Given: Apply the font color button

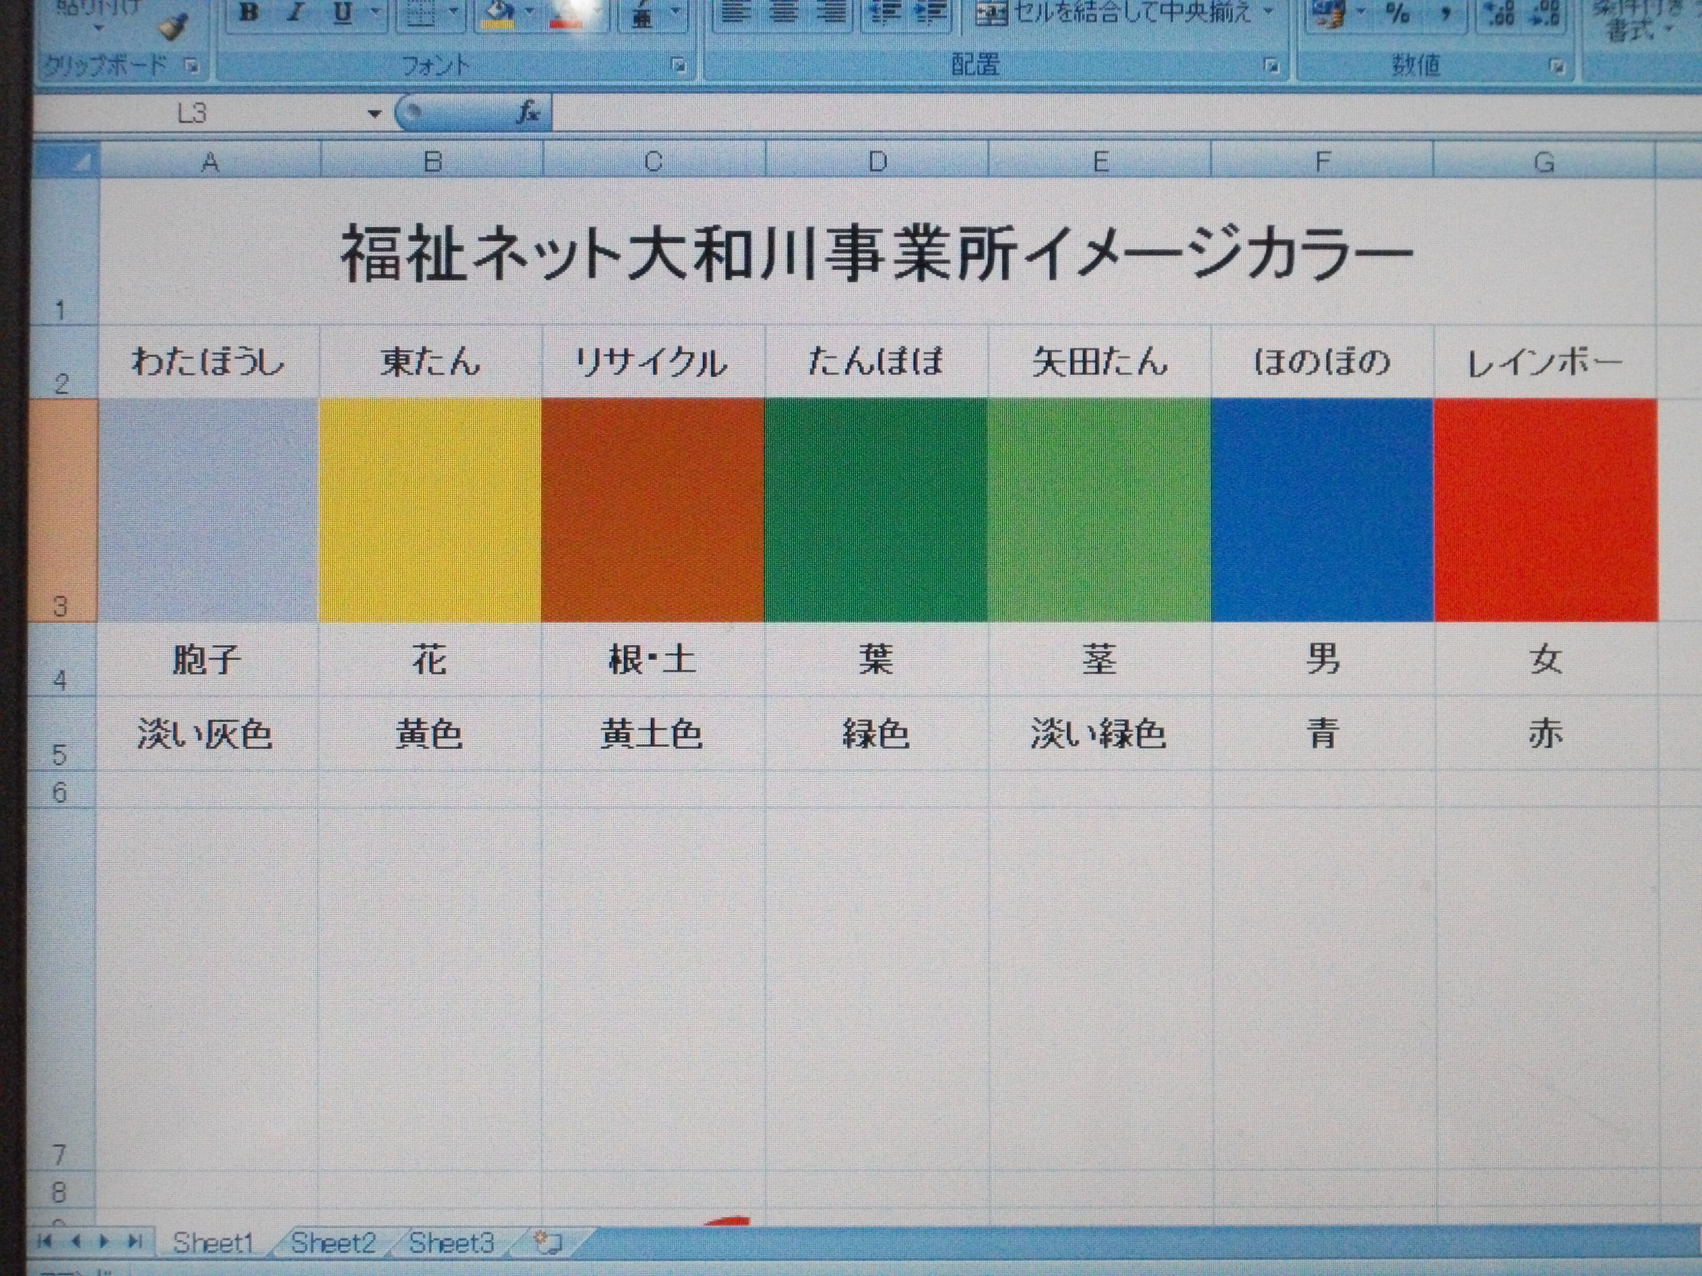Looking at the screenshot, I should pos(567,14).
